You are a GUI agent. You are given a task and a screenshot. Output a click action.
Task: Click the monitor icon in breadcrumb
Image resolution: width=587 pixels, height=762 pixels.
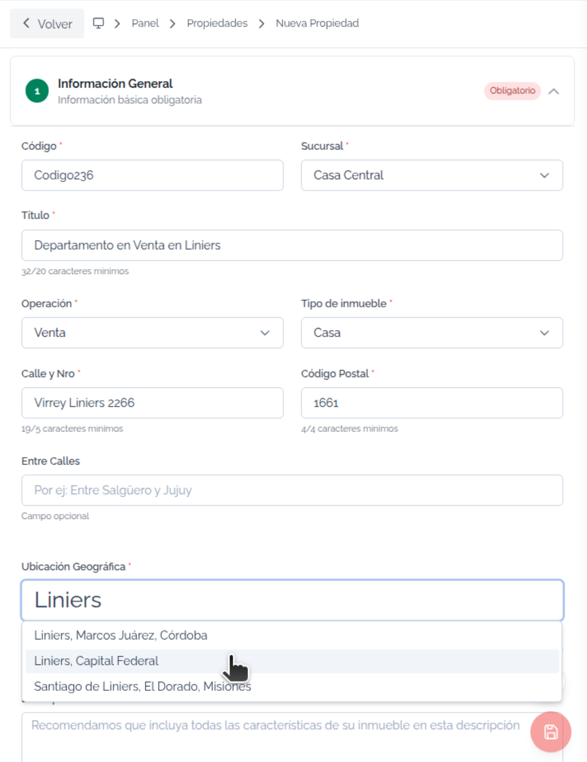(98, 23)
